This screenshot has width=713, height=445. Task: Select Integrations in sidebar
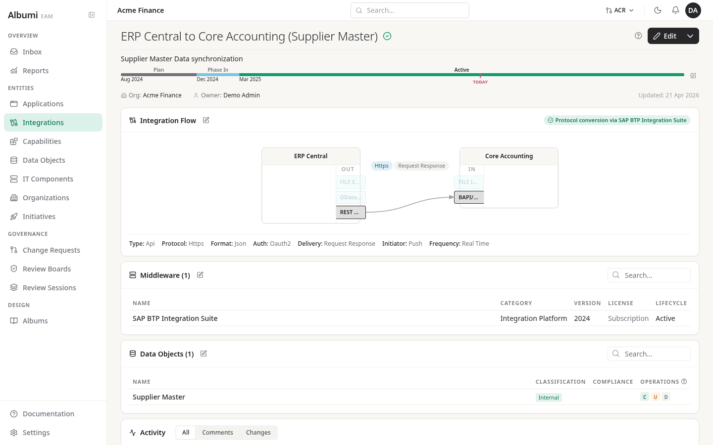pyautogui.click(x=53, y=123)
